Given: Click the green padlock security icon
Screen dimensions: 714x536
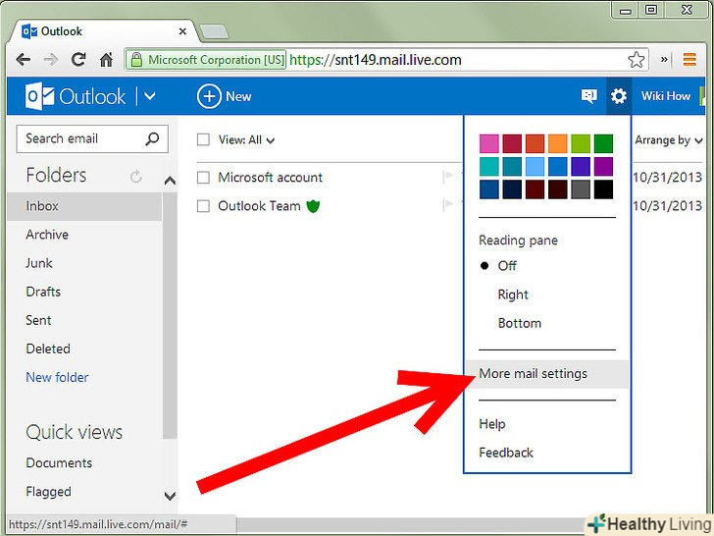Looking at the screenshot, I should click(x=136, y=60).
